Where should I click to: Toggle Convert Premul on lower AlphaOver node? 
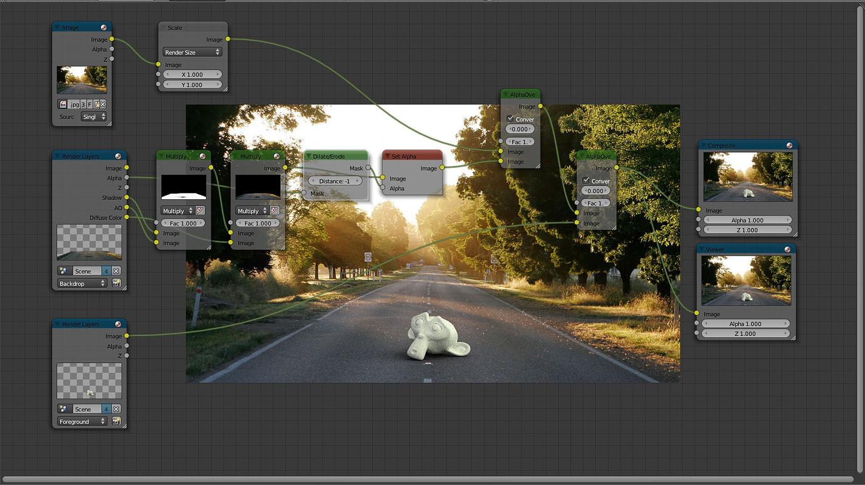(x=586, y=181)
